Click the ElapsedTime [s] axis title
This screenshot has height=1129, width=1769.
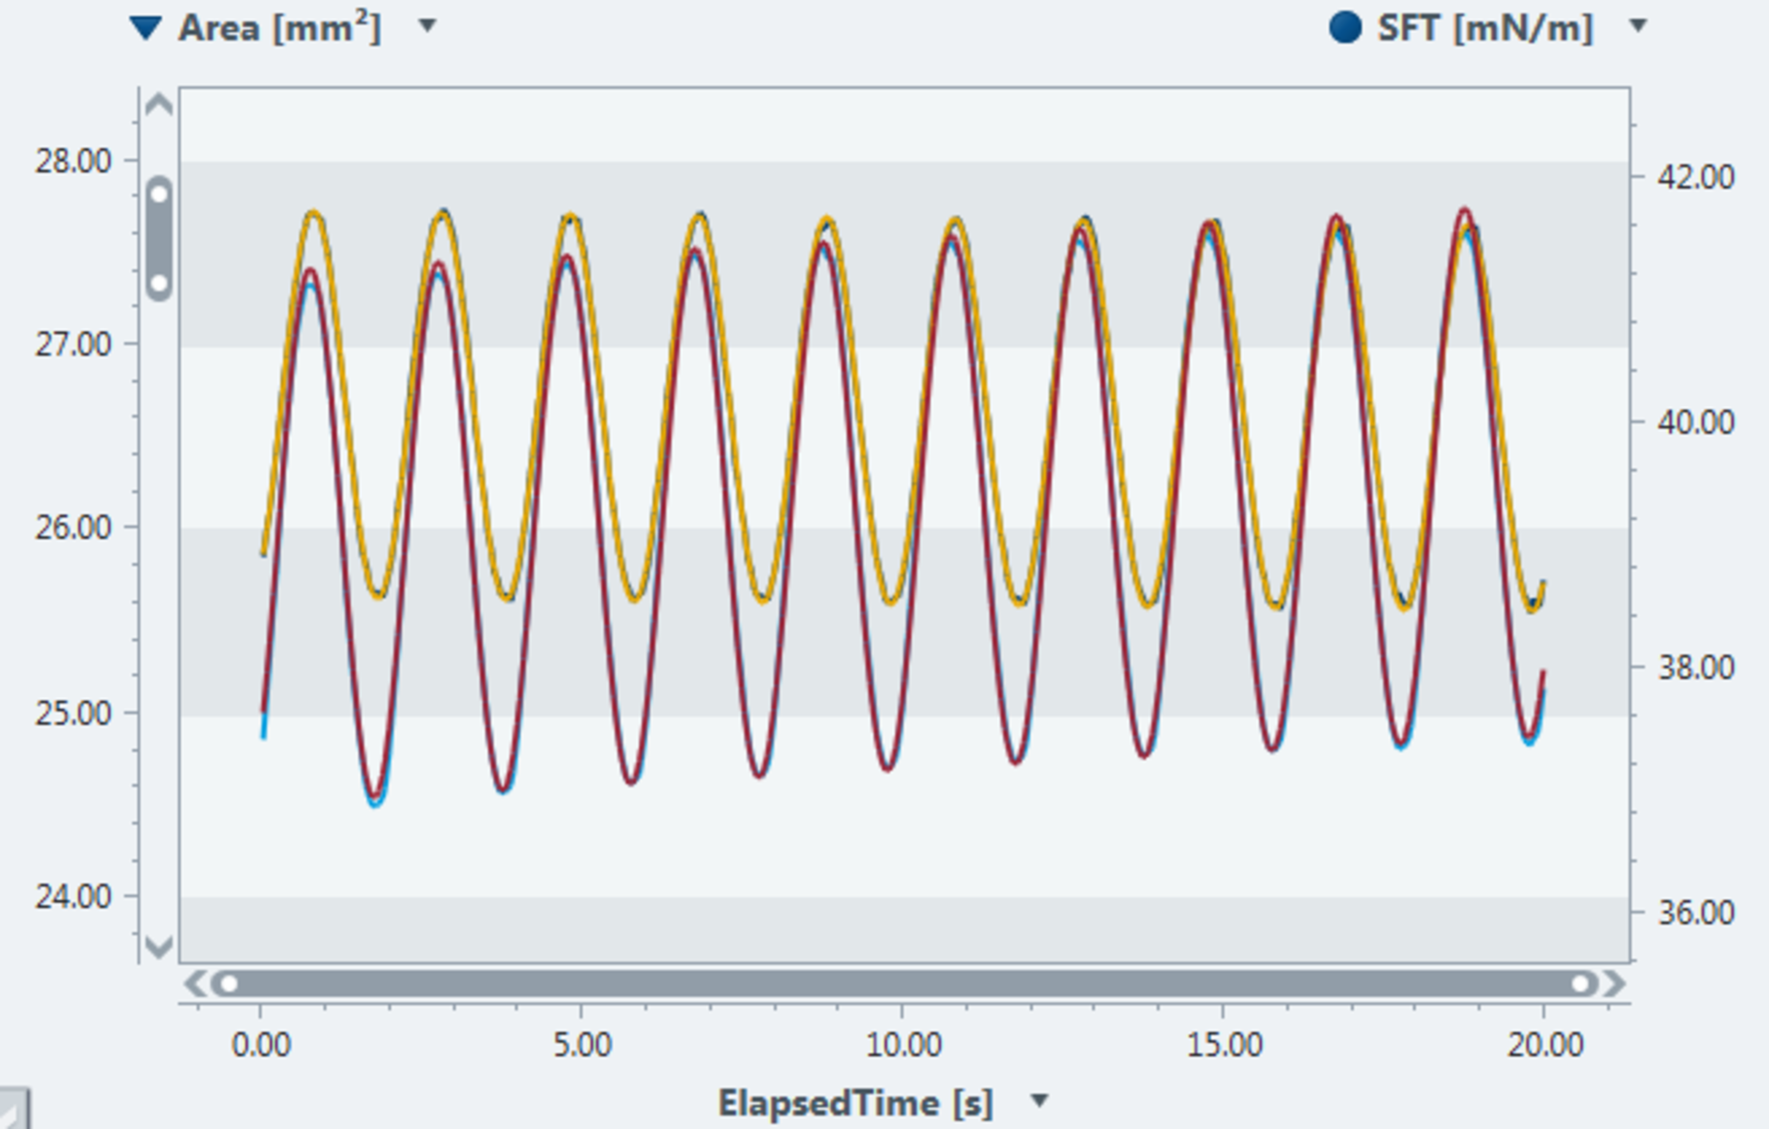(x=855, y=1102)
